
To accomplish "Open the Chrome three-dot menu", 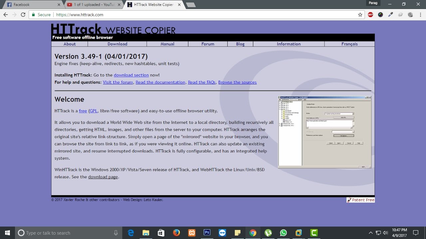I will [x=420, y=15].
